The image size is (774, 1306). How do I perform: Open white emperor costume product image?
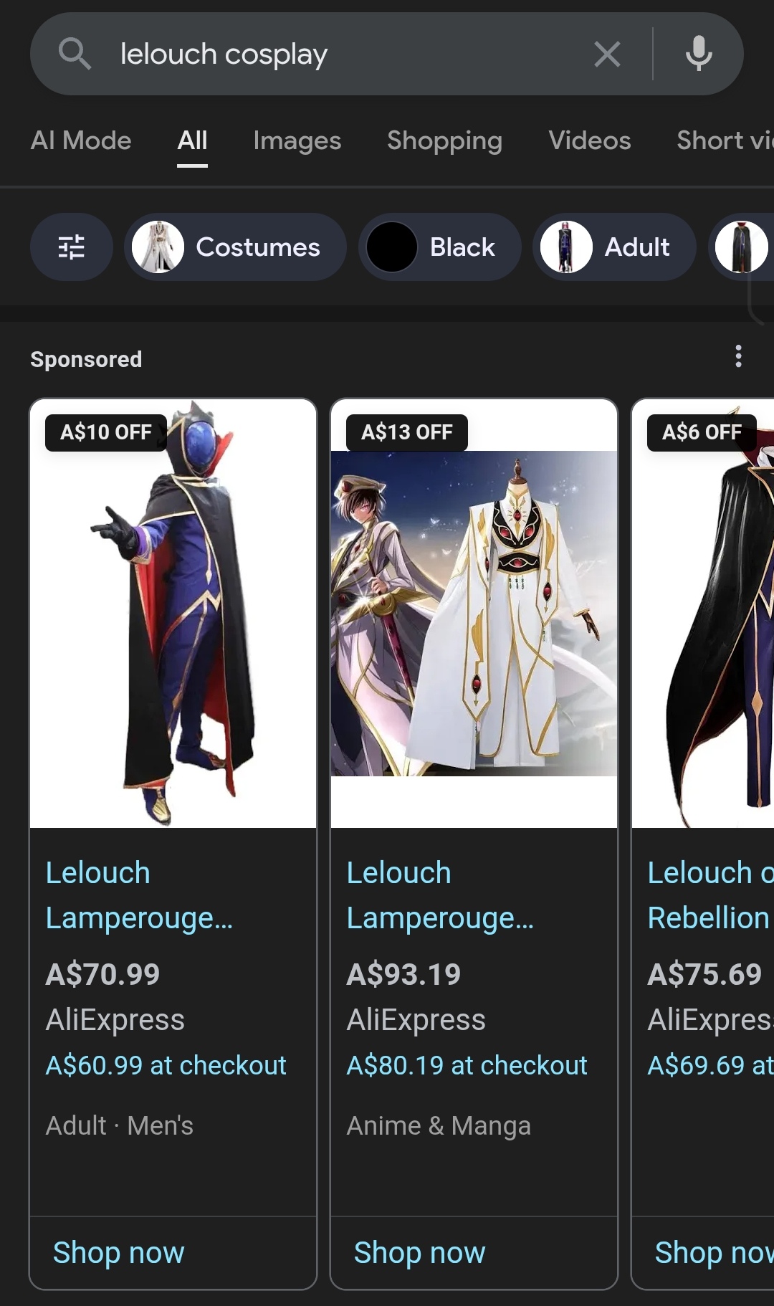click(474, 614)
